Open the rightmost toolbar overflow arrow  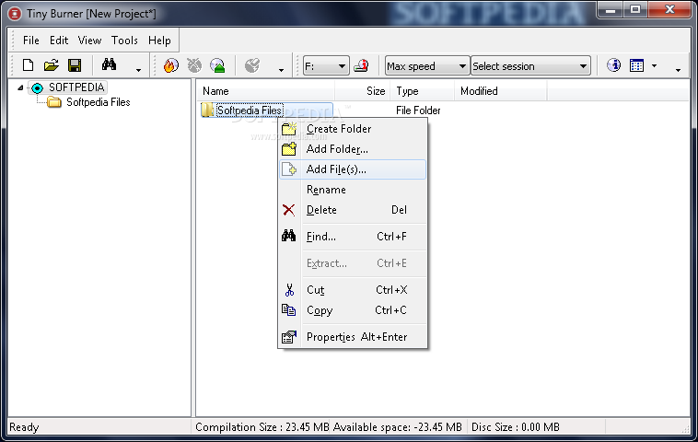point(678,70)
